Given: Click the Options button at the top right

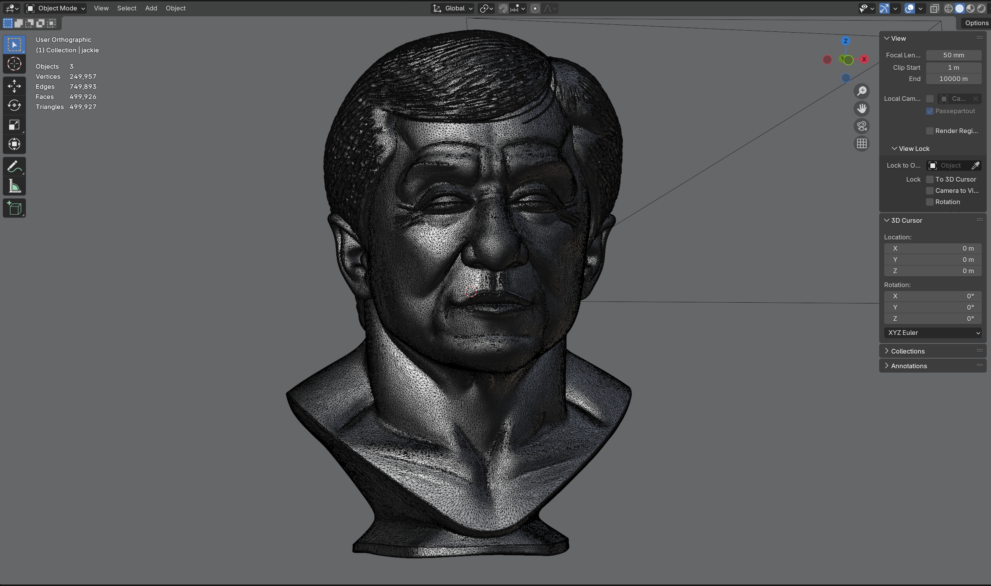Looking at the screenshot, I should point(976,23).
